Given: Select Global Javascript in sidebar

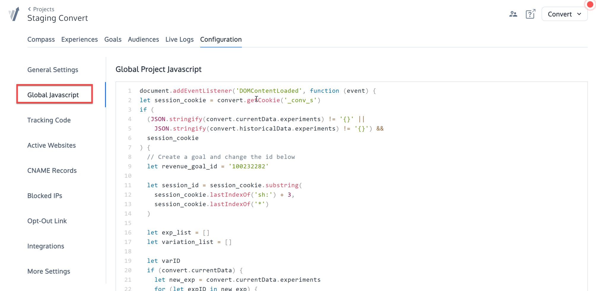Looking at the screenshot, I should pos(53,95).
